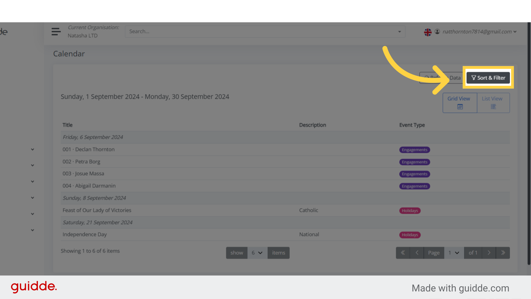
Task: Expand the third sidebar chevron
Action: [x=32, y=182]
